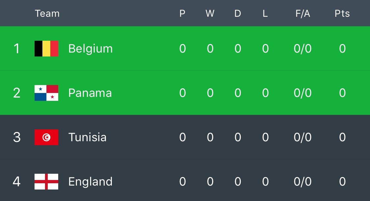The width and height of the screenshot is (370, 201).
Task: Click the F/A column header
Action: (x=303, y=13)
